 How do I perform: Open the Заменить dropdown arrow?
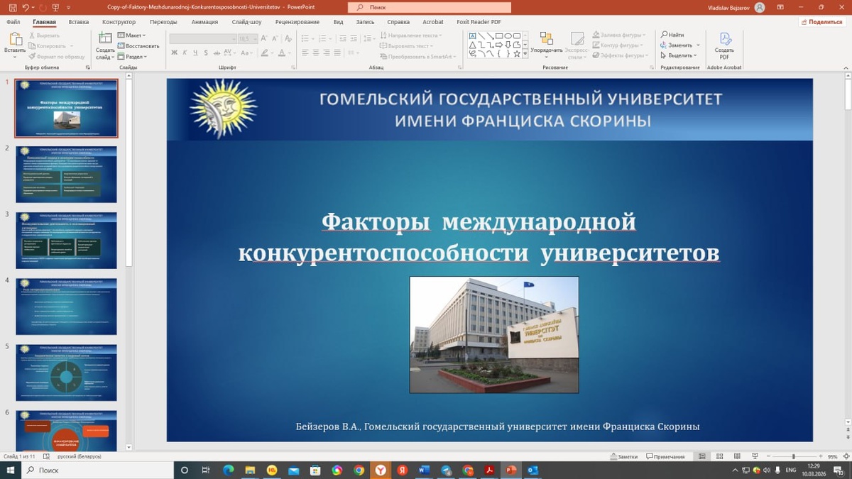pos(698,45)
